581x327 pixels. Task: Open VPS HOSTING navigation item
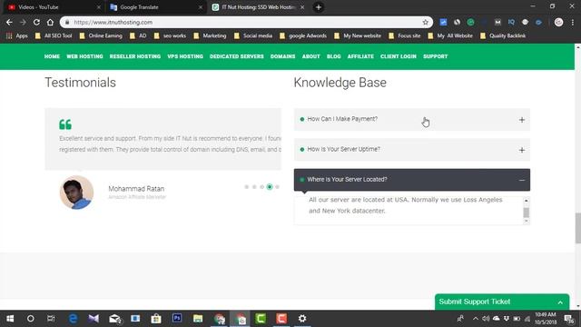pyautogui.click(x=185, y=56)
